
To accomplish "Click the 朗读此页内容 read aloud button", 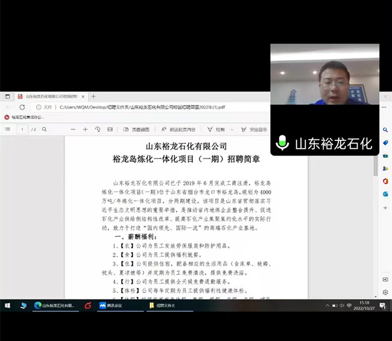I will pos(179,130).
